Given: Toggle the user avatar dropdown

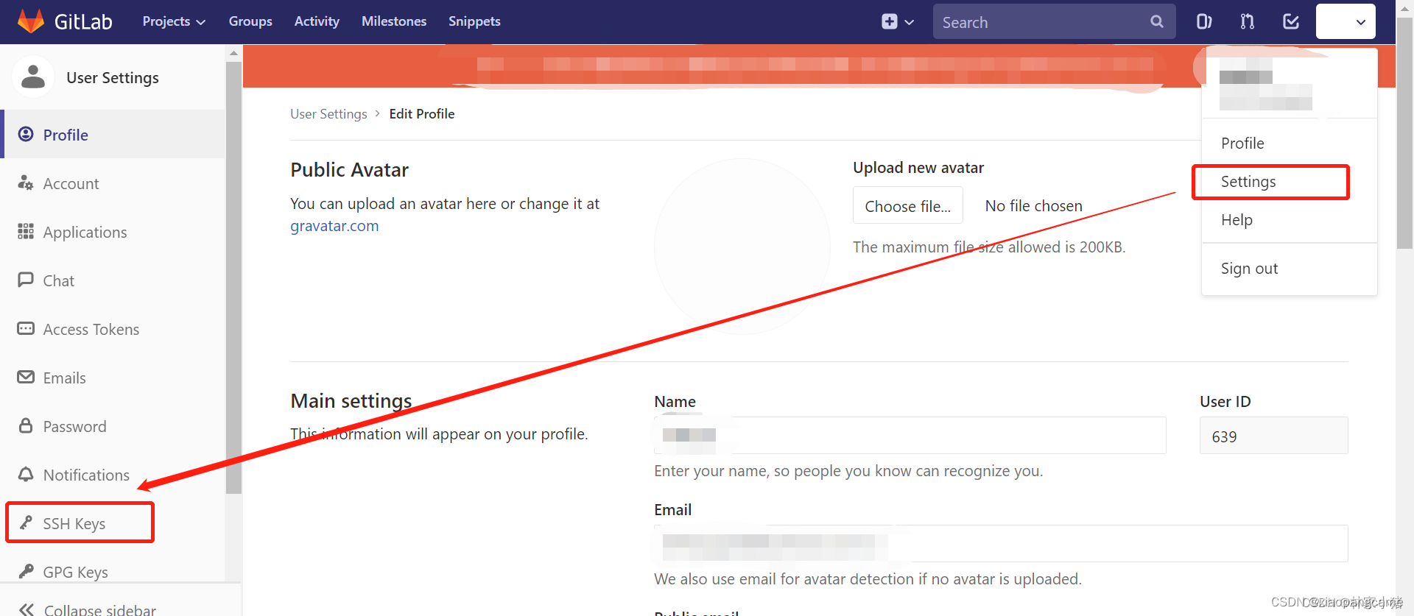Looking at the screenshot, I should (1346, 21).
